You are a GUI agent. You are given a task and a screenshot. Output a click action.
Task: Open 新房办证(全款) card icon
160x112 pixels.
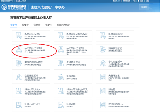pos(19,35)
